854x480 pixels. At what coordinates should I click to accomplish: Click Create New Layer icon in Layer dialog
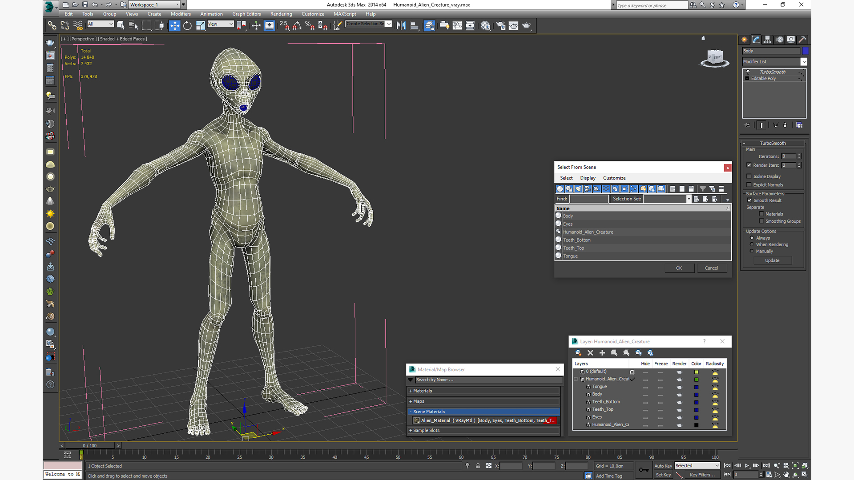(578, 352)
